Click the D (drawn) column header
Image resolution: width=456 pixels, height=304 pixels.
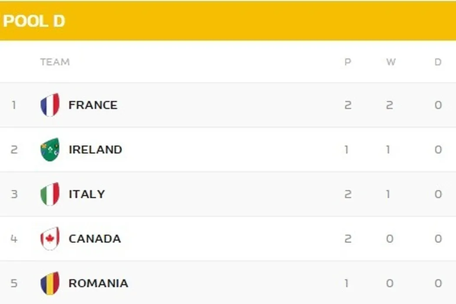coord(438,62)
